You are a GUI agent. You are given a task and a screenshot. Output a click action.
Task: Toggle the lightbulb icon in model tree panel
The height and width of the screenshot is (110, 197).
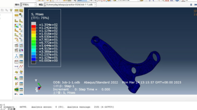pyautogui.click(x=11, y=10)
